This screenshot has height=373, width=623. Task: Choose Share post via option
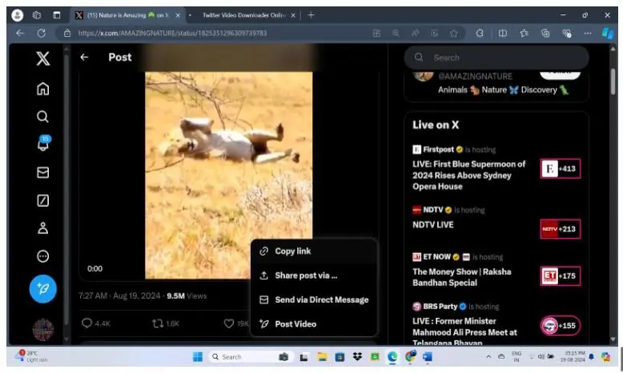305,276
